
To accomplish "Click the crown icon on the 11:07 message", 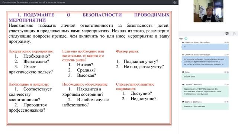I will click(183, 55).
